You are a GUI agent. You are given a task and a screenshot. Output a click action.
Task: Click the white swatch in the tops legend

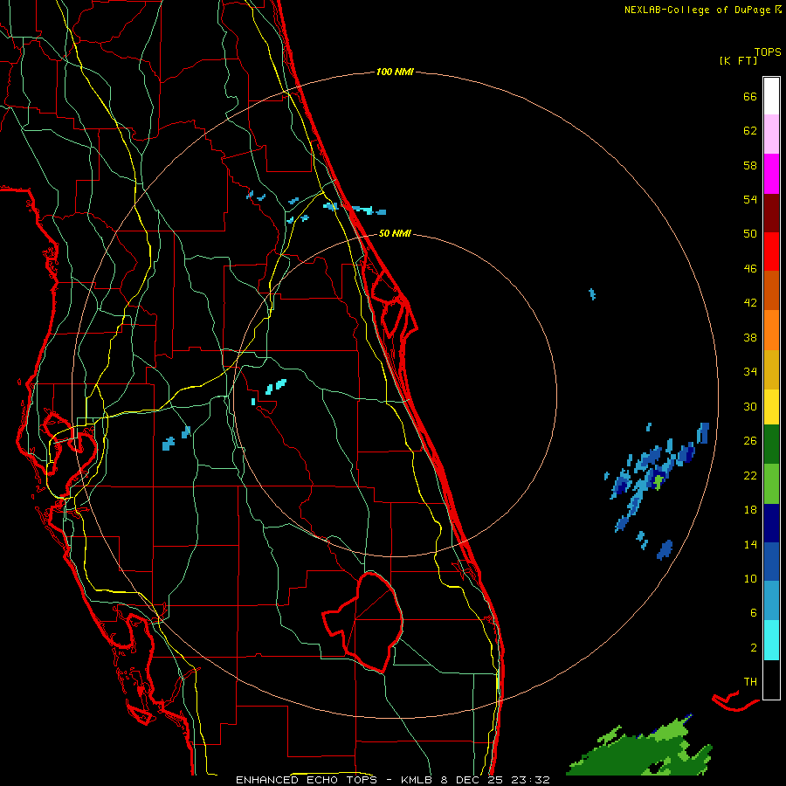[771, 96]
